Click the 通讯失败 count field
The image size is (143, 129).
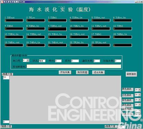click(x=97, y=61)
